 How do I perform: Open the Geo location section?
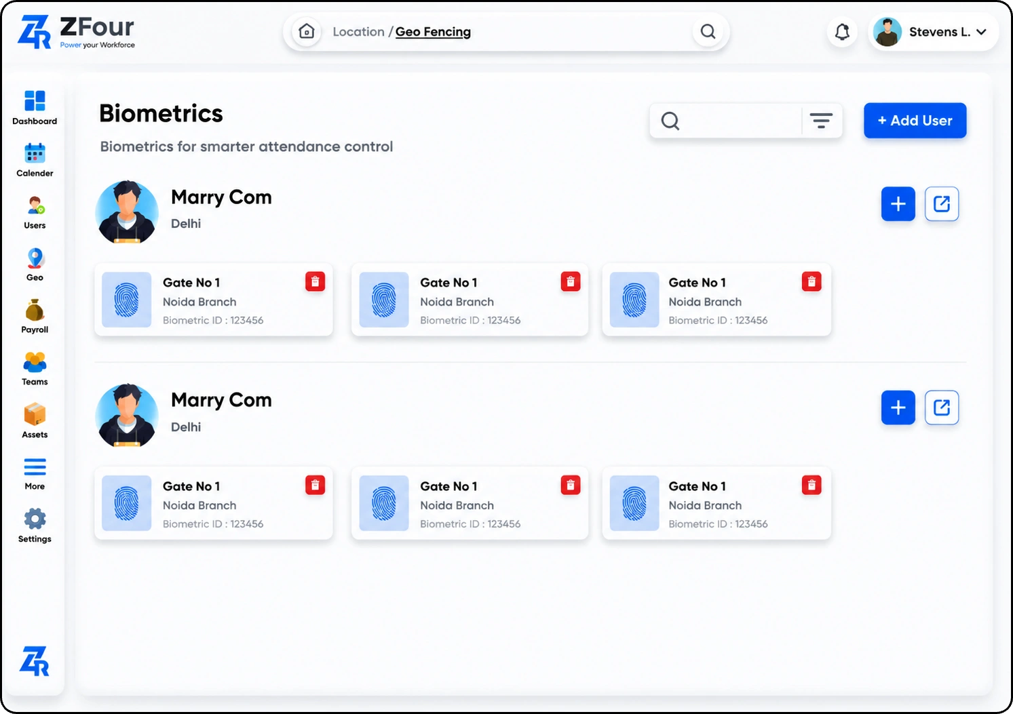[35, 264]
